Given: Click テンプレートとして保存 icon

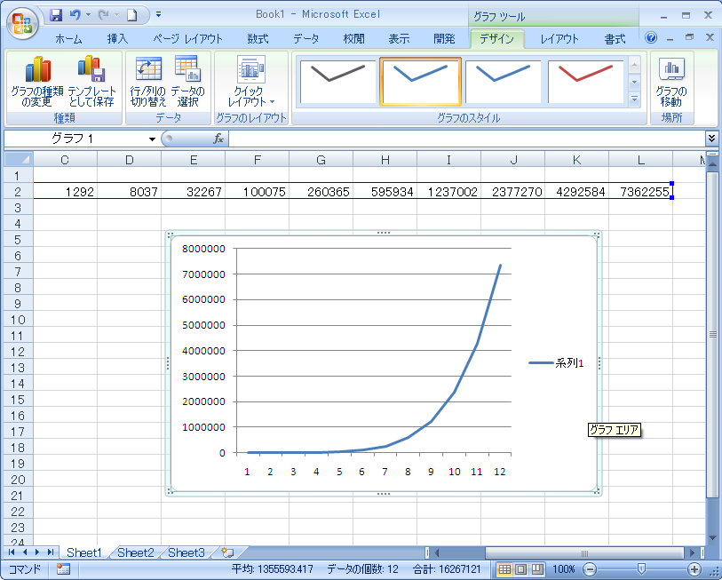Looking at the screenshot, I should coord(91,69).
